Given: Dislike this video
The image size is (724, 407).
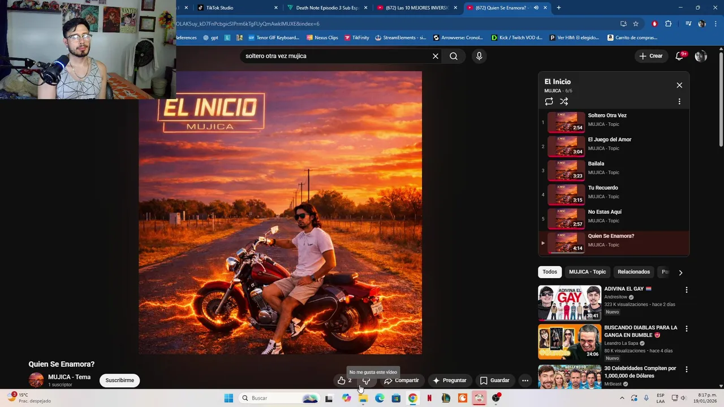Looking at the screenshot, I should click(x=366, y=380).
